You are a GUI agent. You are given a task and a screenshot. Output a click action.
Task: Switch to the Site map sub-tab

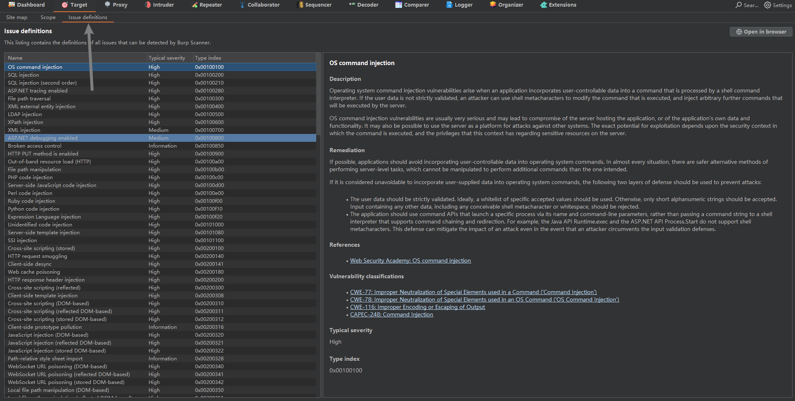pos(17,17)
